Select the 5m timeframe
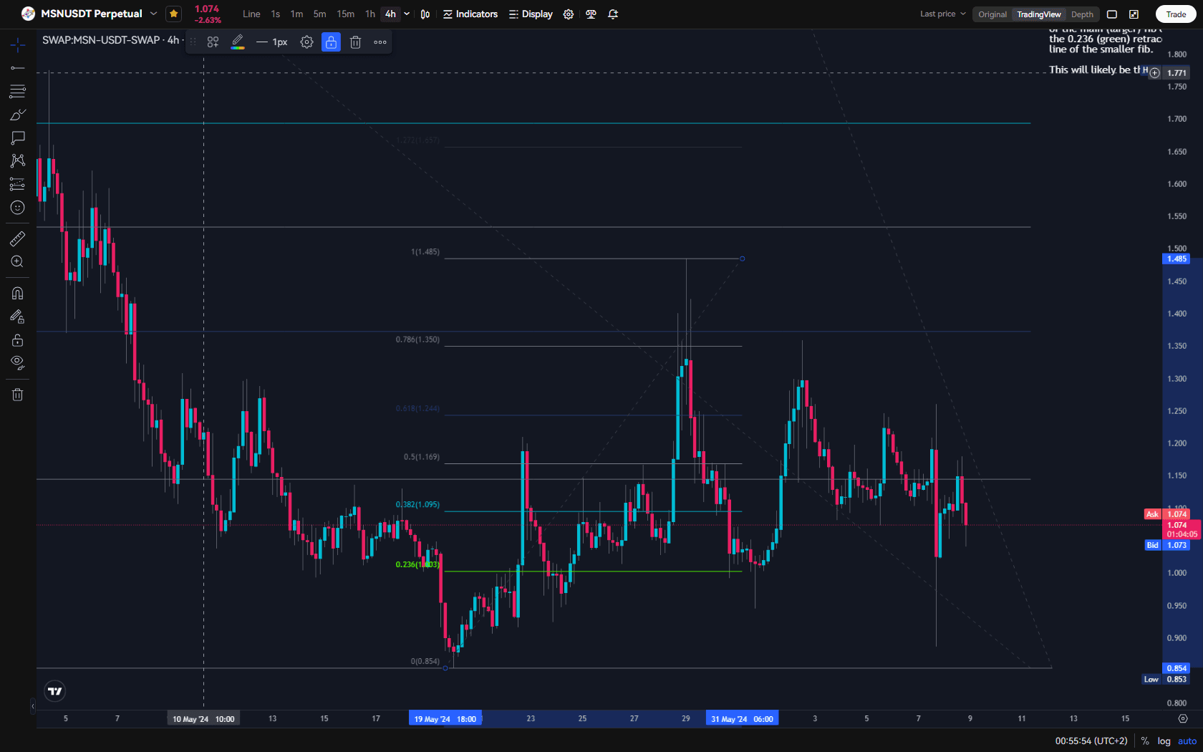Viewport: 1203px width, 752px height. pos(319,14)
